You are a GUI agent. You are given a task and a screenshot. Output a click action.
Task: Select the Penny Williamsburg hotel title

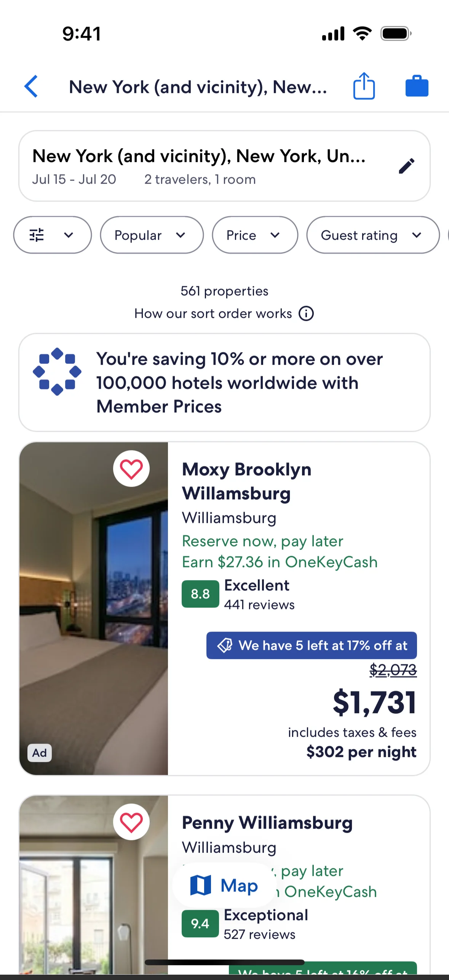coord(267,823)
